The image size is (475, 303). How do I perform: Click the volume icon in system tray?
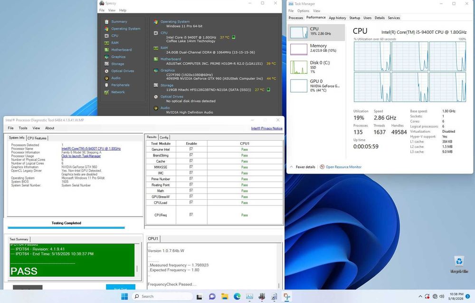pos(442,296)
